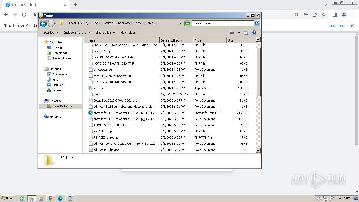Go forward with Explorer's Forward arrow
Viewport: 359px width, 202px height.
pos(51,23)
